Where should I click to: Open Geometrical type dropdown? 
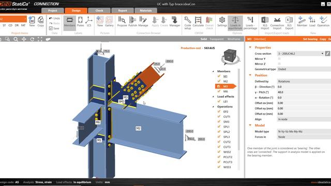pyautogui.click(x=304, y=69)
